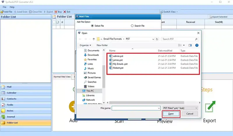Open the PST Files type filter dropdown
233x136 pixels.
(180, 108)
